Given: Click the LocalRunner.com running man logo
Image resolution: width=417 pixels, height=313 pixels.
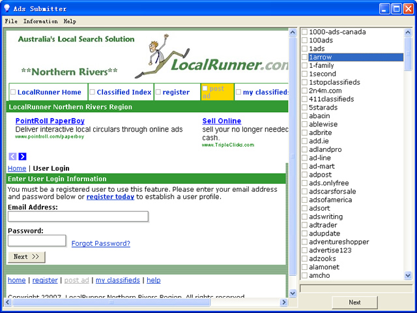Looking at the screenshot, I should tap(211, 57).
